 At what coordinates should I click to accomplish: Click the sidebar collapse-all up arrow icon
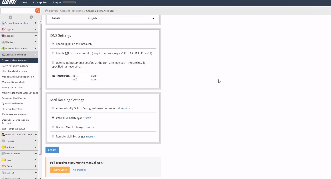click(11, 17)
